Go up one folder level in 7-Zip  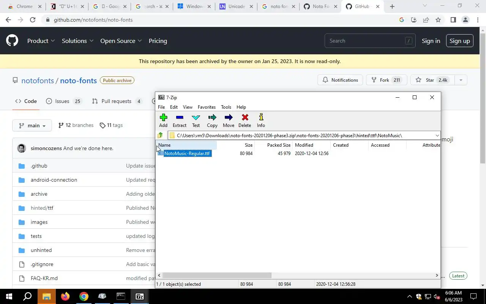(160, 135)
